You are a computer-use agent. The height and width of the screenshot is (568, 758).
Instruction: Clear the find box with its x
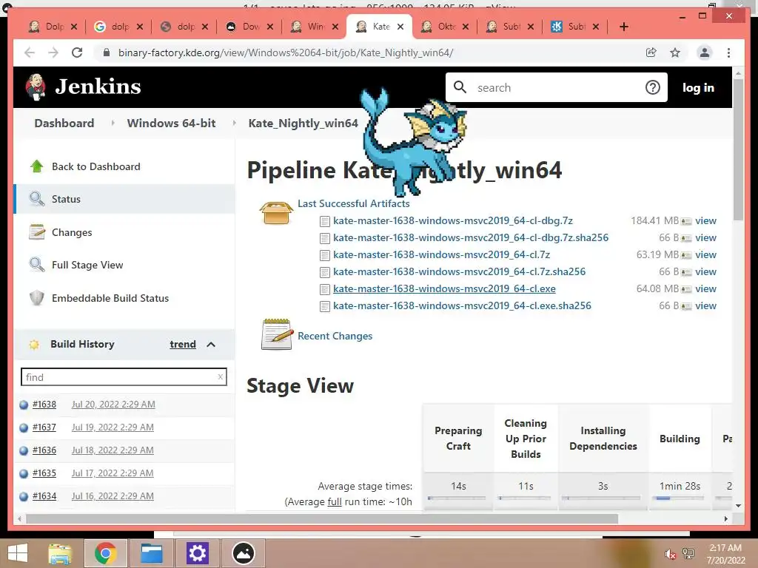pos(221,376)
